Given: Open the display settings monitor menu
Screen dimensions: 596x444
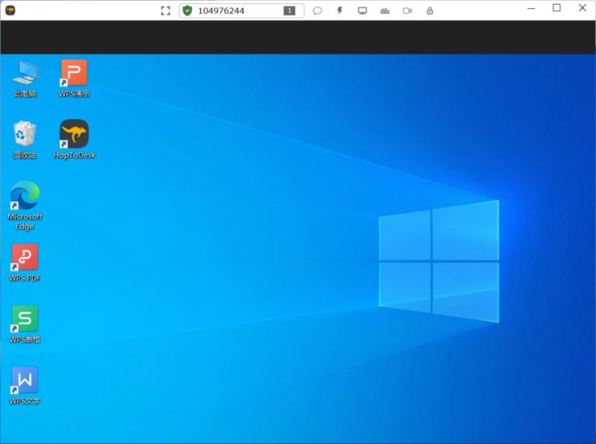Looking at the screenshot, I should coord(361,10).
